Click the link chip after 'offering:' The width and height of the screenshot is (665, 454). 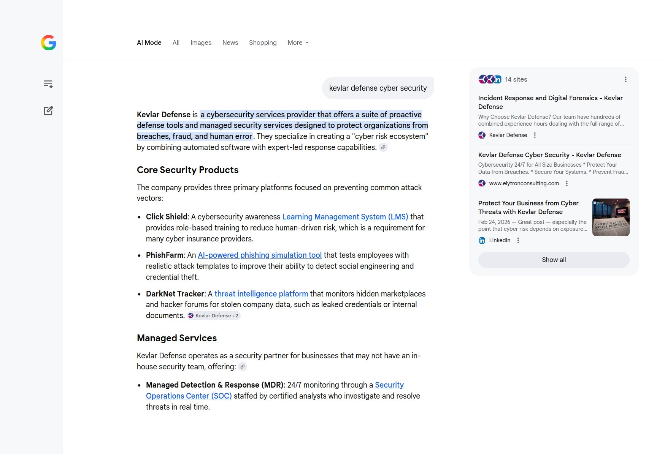pyautogui.click(x=243, y=367)
